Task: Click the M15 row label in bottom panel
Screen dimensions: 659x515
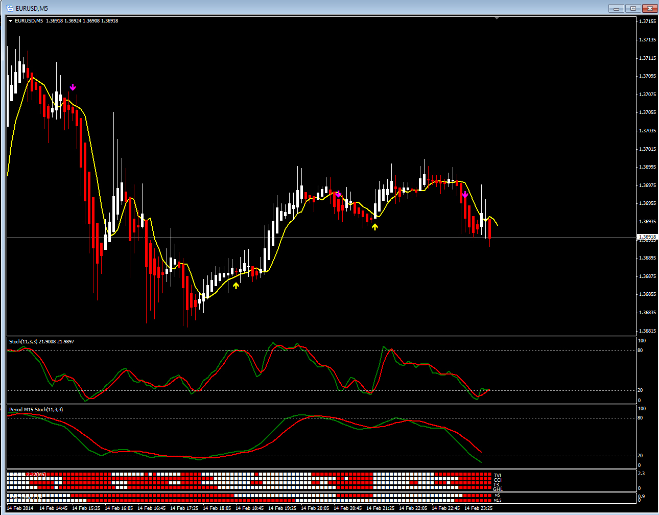Action: (498, 500)
